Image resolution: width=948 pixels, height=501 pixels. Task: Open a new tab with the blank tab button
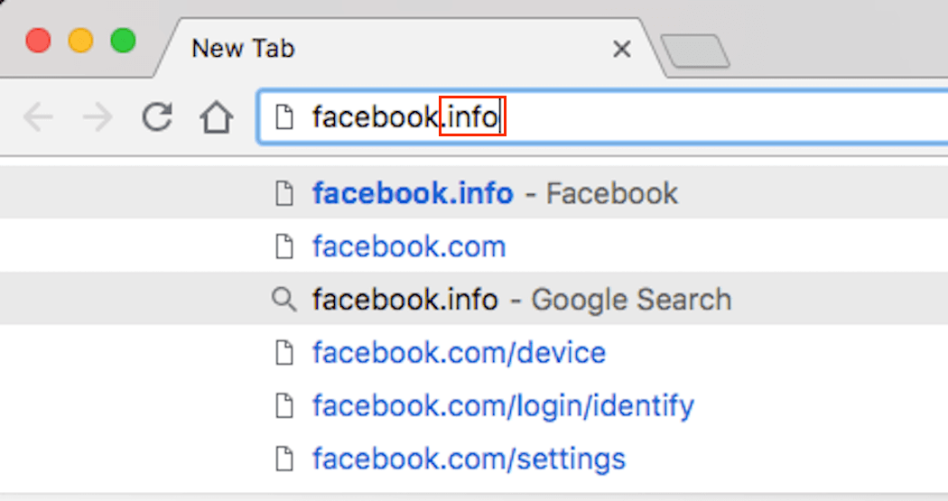(x=695, y=51)
